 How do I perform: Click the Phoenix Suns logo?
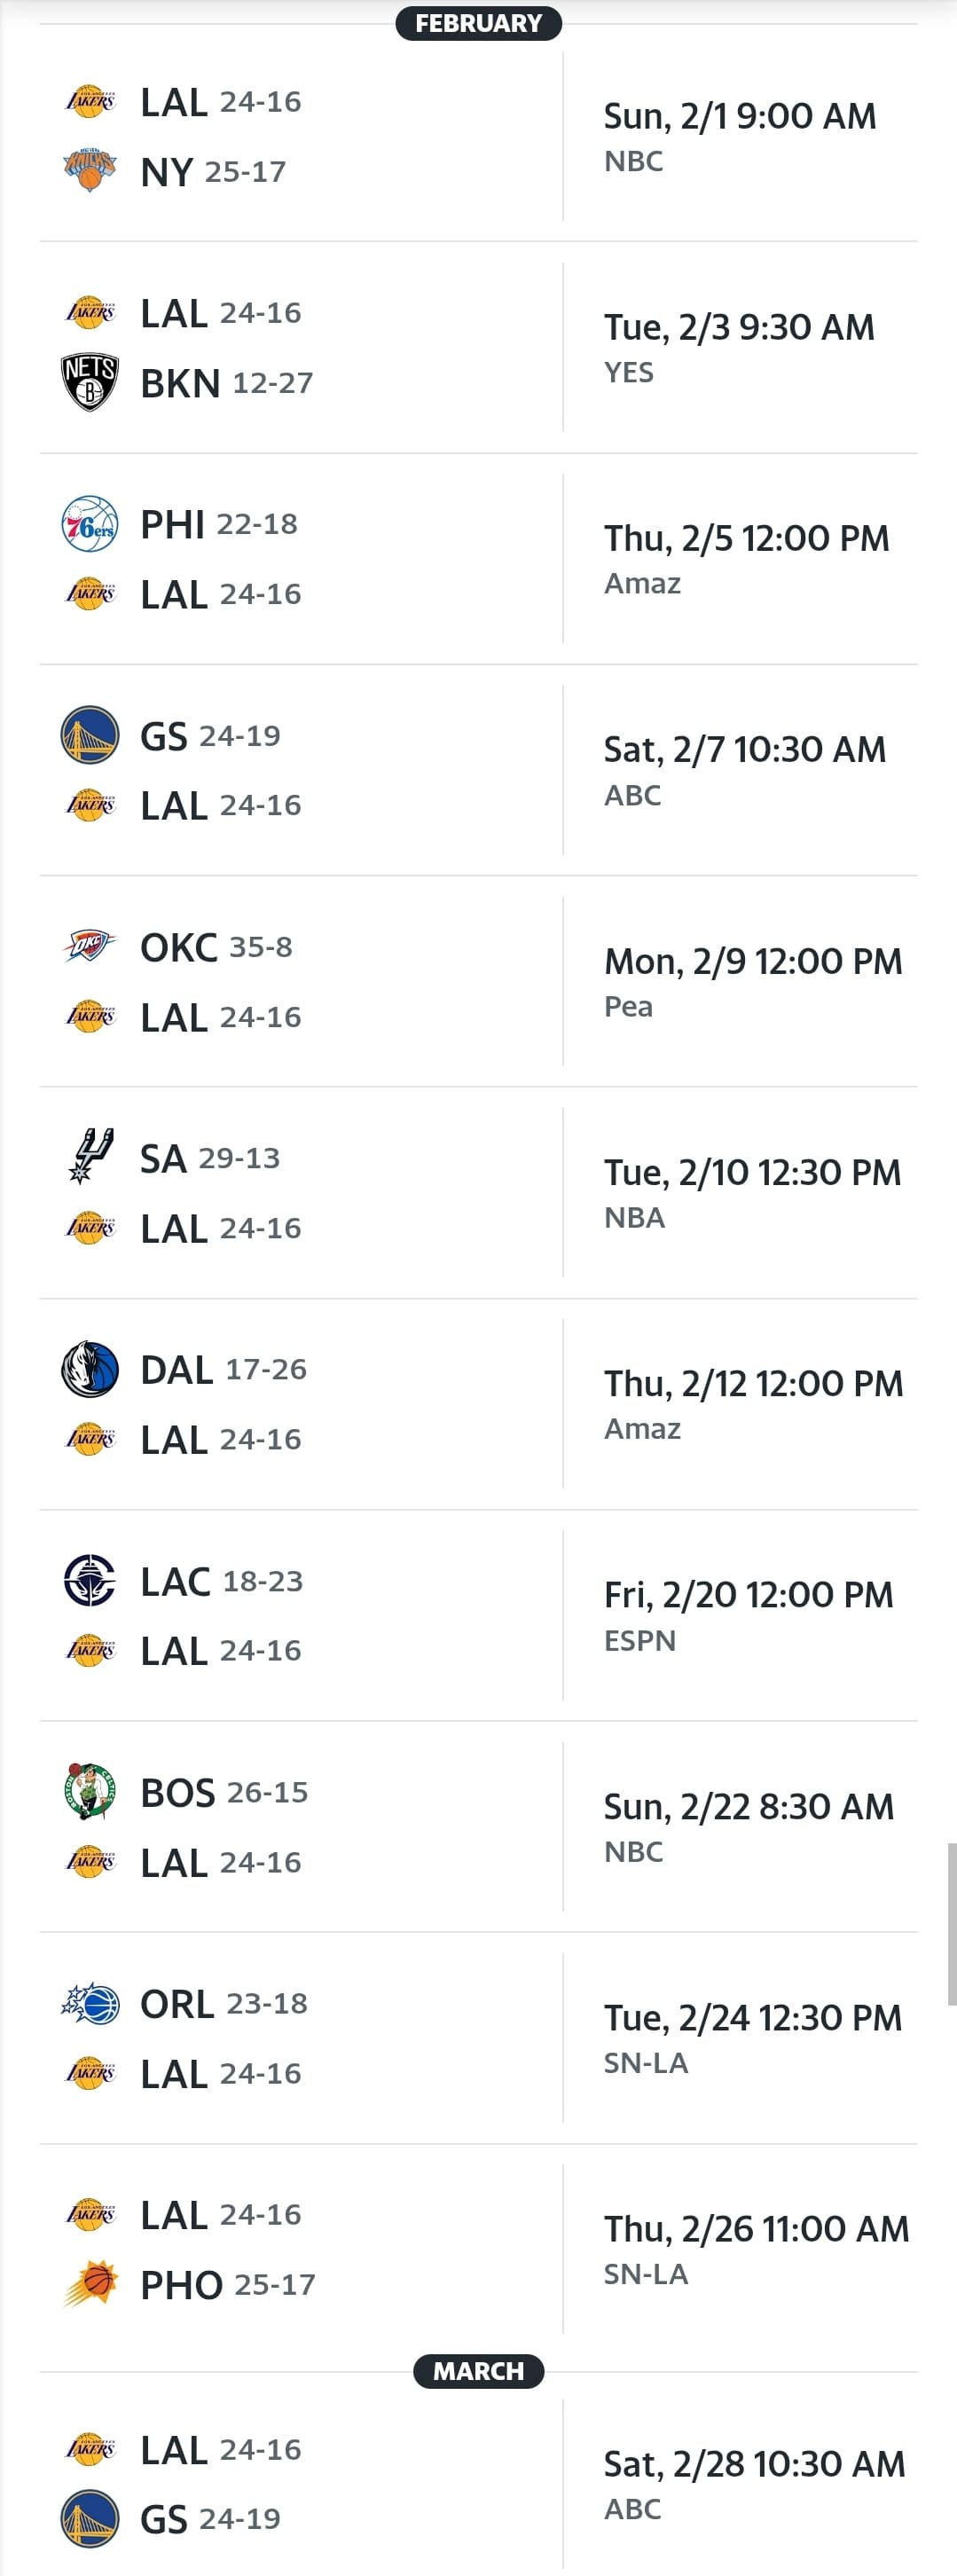point(90,2284)
